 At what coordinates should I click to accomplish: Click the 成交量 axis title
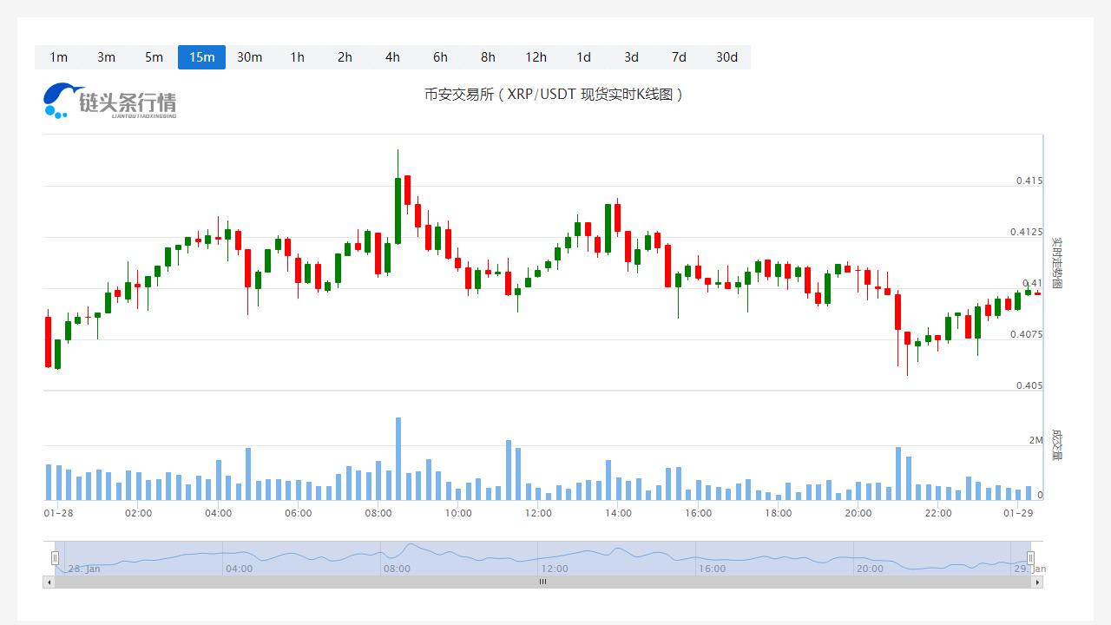(1056, 444)
